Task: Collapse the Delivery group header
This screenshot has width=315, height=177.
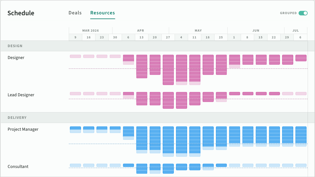Action: click(17, 117)
